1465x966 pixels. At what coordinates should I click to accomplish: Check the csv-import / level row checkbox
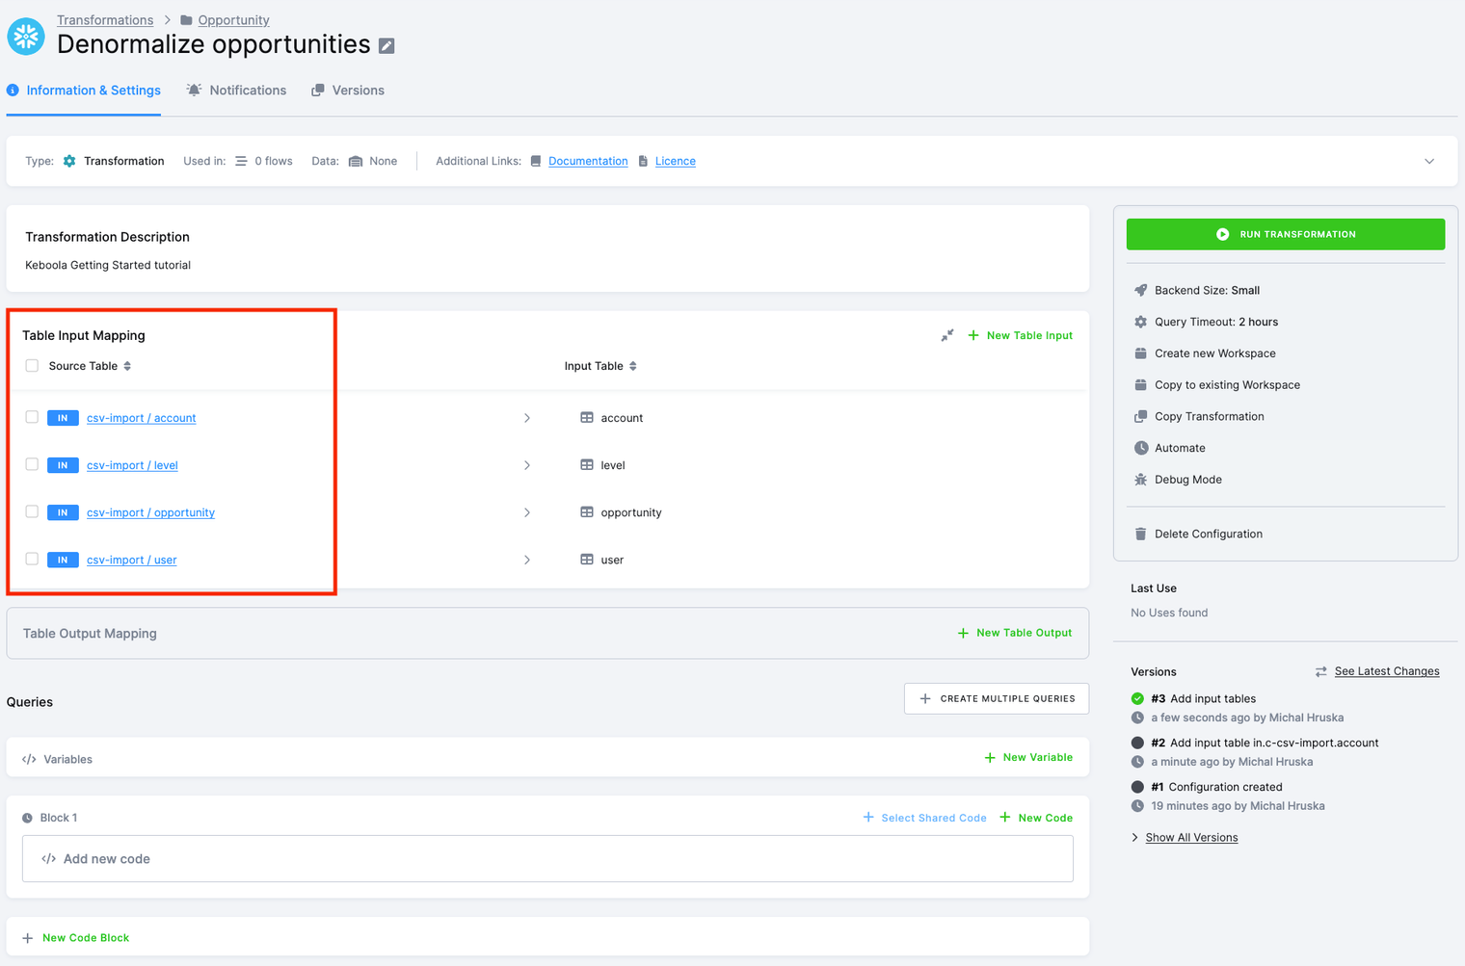[x=32, y=464]
